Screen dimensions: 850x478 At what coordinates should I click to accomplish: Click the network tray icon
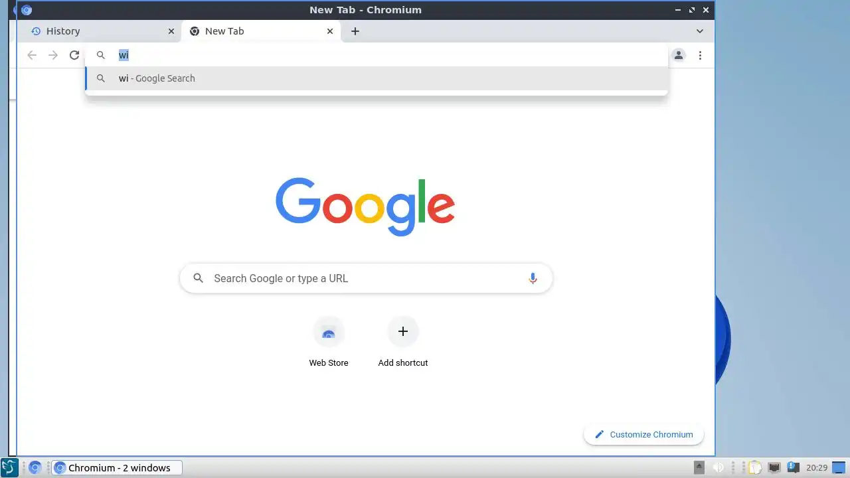click(x=774, y=467)
